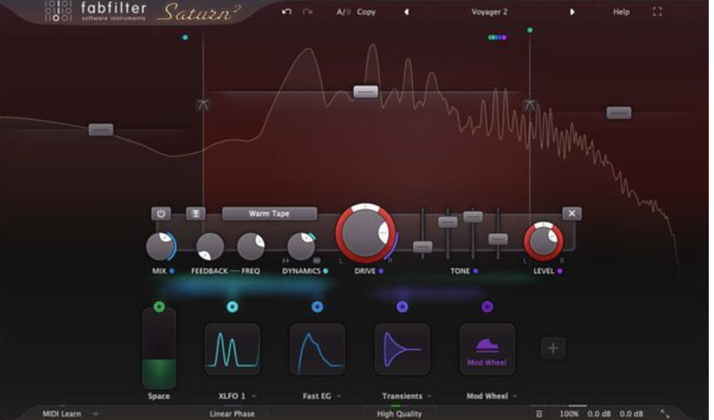Click the fourth TONE slider handle
This screenshot has height=420, width=714.
coord(498,239)
